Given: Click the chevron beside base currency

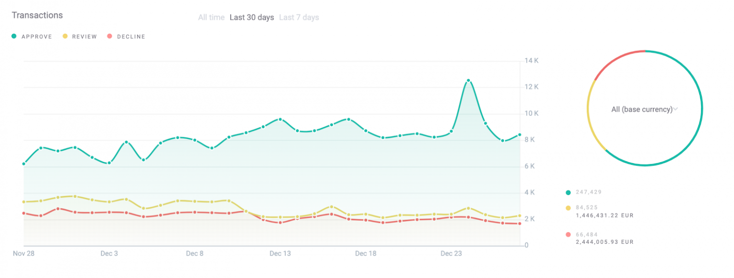Looking at the screenshot, I should pos(676,109).
